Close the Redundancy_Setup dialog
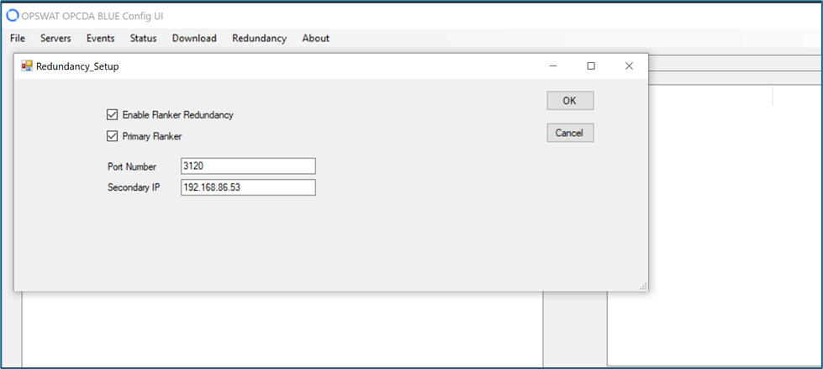This screenshot has height=369, width=823. point(629,66)
